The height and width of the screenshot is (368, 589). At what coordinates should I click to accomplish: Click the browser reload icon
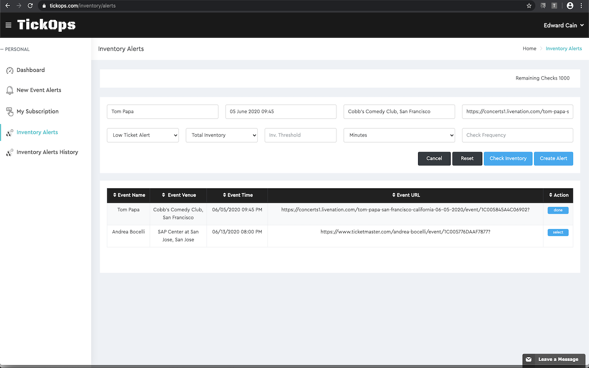[x=30, y=6]
